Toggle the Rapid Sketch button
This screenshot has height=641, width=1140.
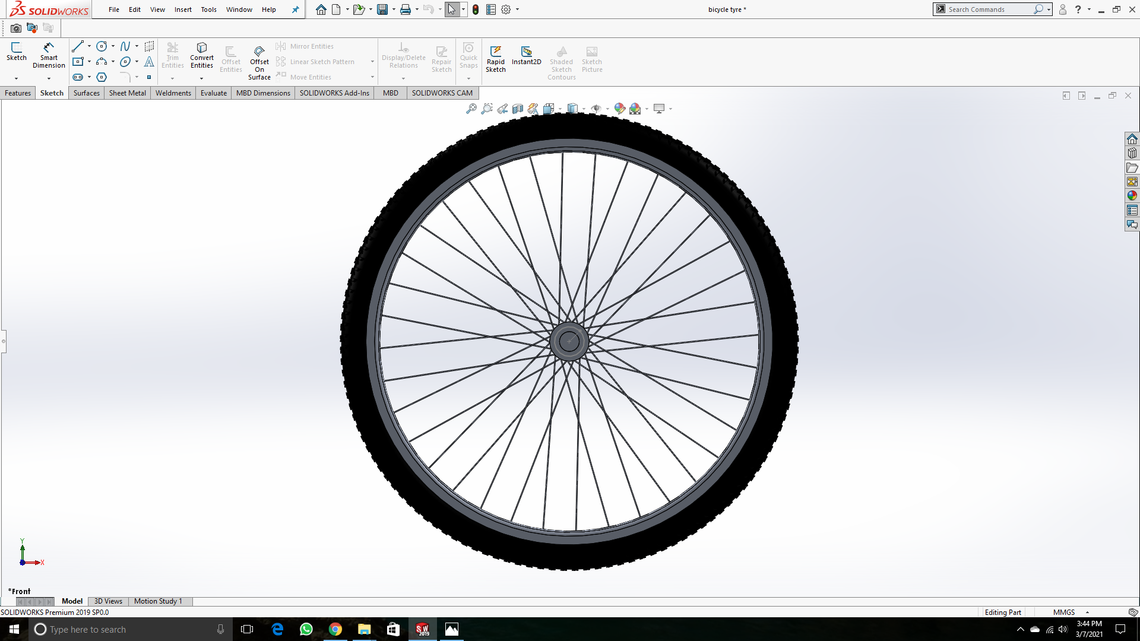495,58
